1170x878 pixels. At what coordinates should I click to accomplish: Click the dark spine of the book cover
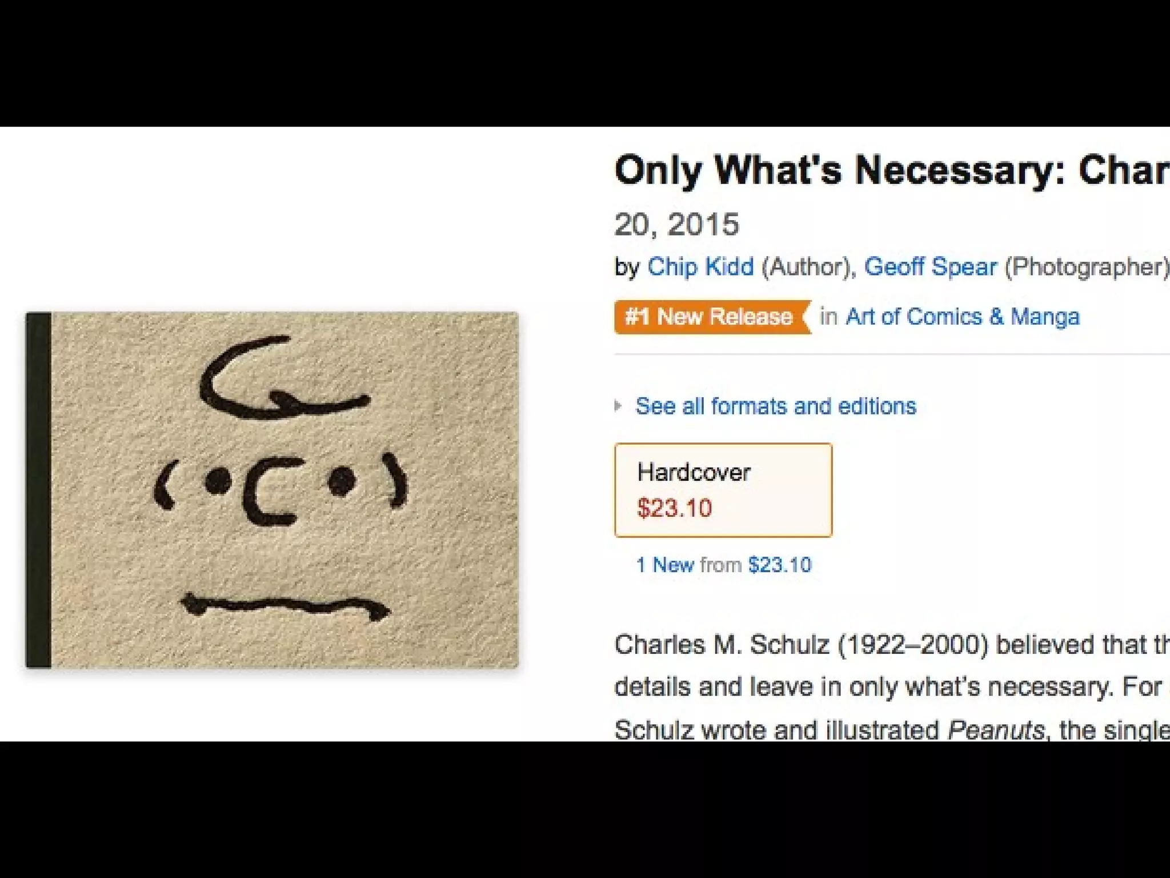(x=38, y=490)
